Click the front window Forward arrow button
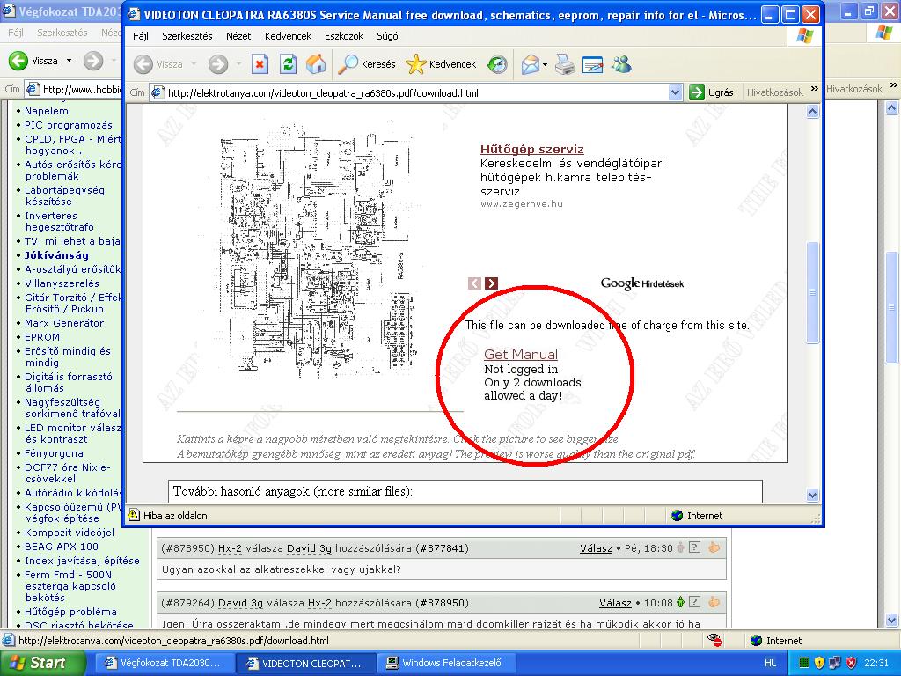The height and width of the screenshot is (676, 901). (218, 64)
